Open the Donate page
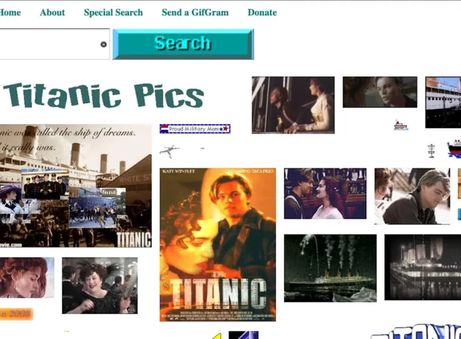This screenshot has width=461, height=339. tap(262, 12)
